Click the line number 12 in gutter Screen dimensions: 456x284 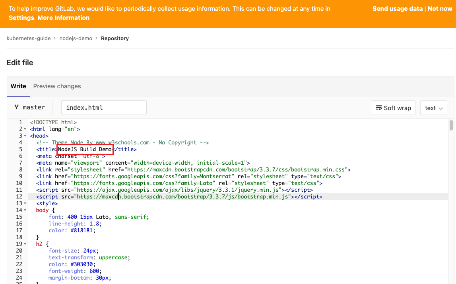tap(19, 197)
